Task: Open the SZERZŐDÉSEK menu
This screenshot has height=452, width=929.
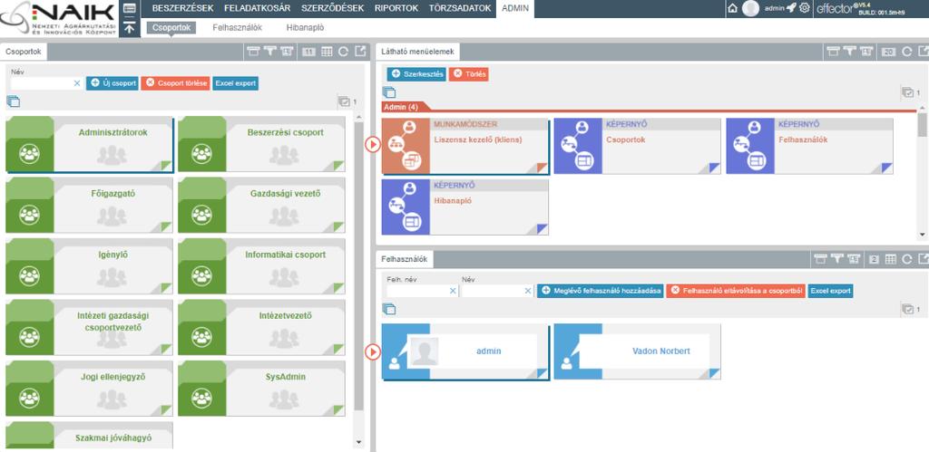Action: point(332,8)
